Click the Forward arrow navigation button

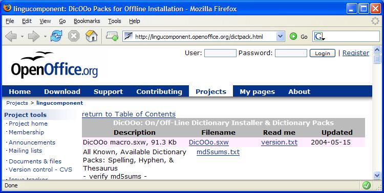[x=34, y=37]
